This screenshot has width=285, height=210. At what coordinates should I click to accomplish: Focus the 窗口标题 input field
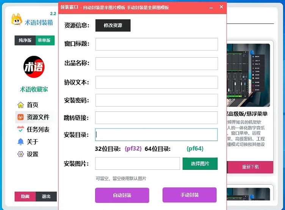[x=157, y=44]
